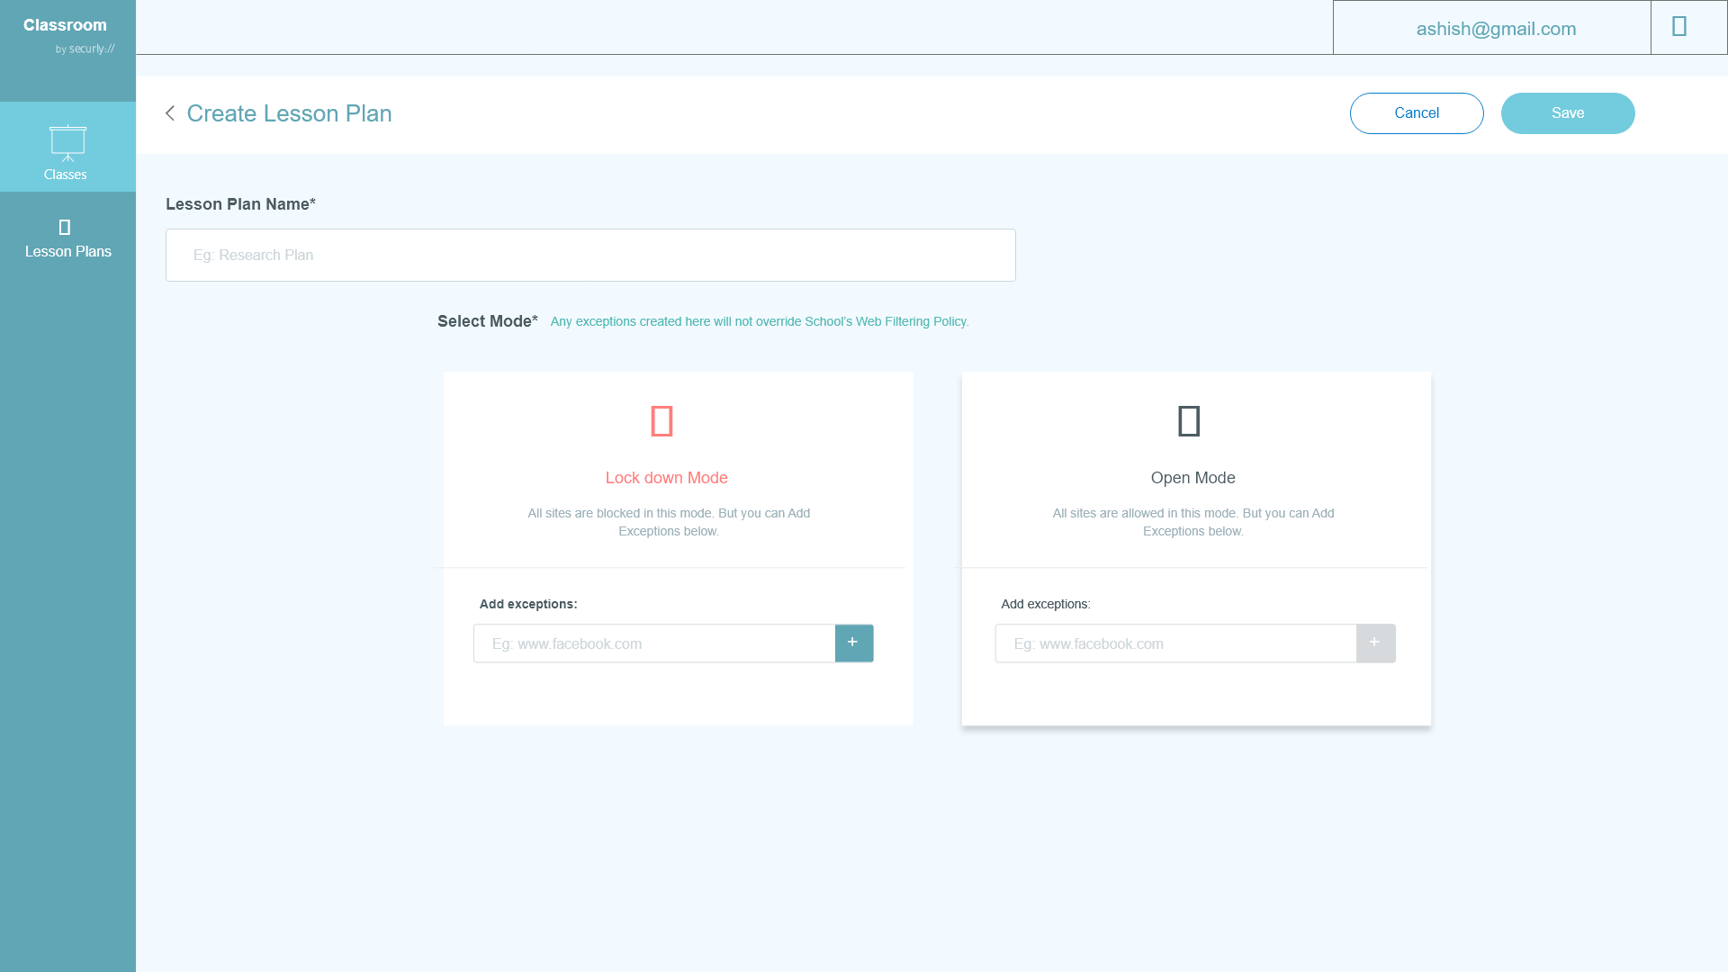Add lock down exception with plus button
The height and width of the screenshot is (972, 1728).
(853, 643)
